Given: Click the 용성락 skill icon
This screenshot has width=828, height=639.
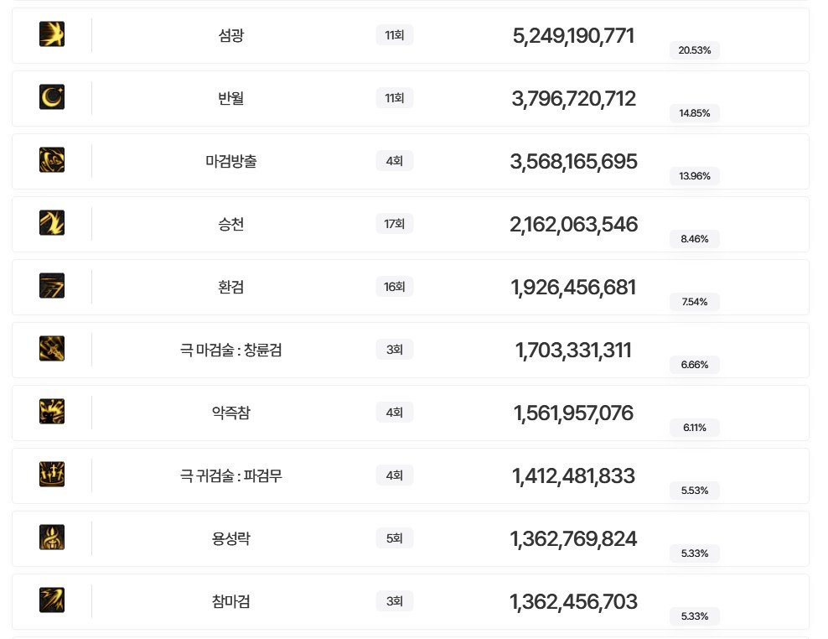Looking at the screenshot, I should (52, 538).
